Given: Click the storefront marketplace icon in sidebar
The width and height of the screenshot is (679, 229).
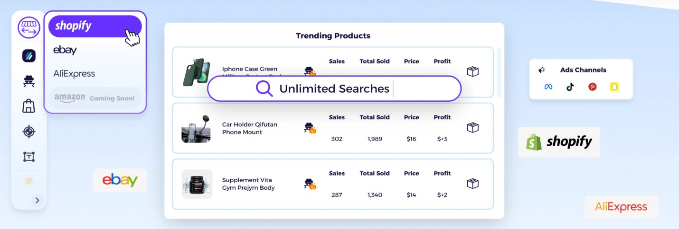Looking at the screenshot, I should coord(29,28).
